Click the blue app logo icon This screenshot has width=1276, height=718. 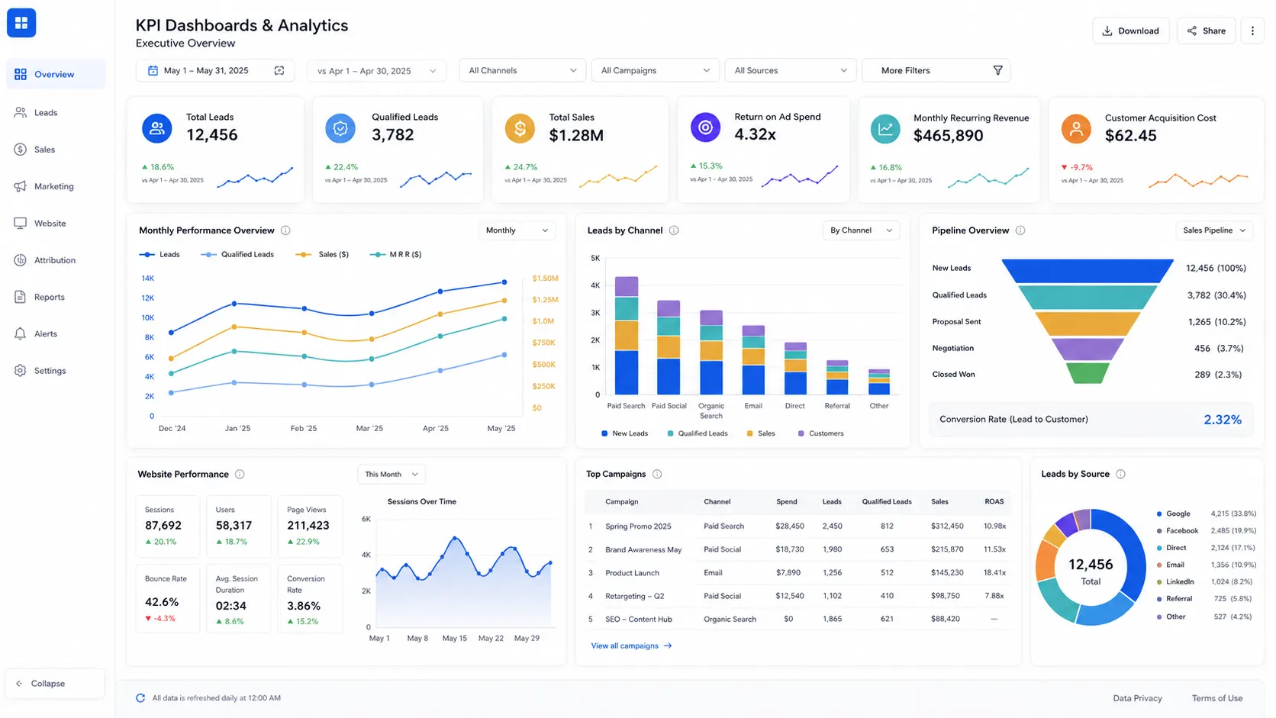point(21,23)
